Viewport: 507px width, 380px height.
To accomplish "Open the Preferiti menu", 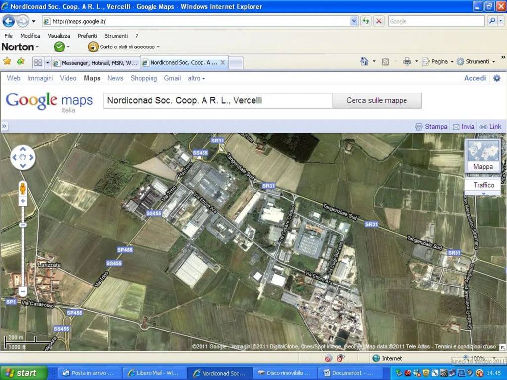I will [87, 36].
